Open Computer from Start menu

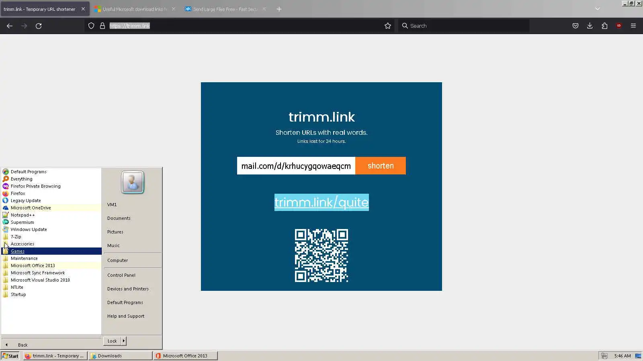coord(132,260)
